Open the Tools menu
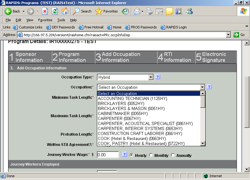 tap(61, 20)
